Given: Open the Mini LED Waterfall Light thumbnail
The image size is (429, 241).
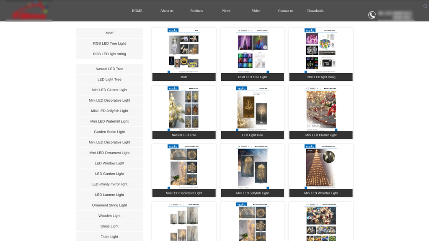Looking at the screenshot, I should 321,167.
